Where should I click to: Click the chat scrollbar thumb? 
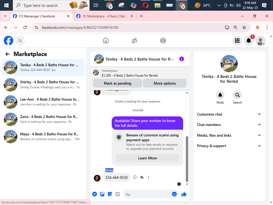[x=187, y=159]
